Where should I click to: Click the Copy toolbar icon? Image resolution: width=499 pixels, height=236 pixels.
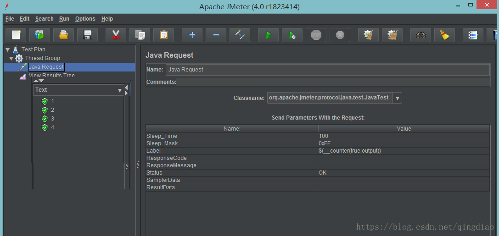pyautogui.click(x=140, y=35)
